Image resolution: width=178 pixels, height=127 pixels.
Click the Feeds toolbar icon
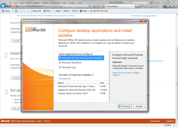tap(16, 11)
